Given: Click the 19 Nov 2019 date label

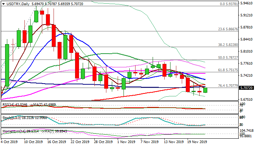Looking at the screenshot, I should click(197, 142).
